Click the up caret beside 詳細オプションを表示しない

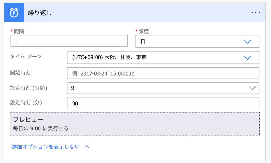(87, 147)
